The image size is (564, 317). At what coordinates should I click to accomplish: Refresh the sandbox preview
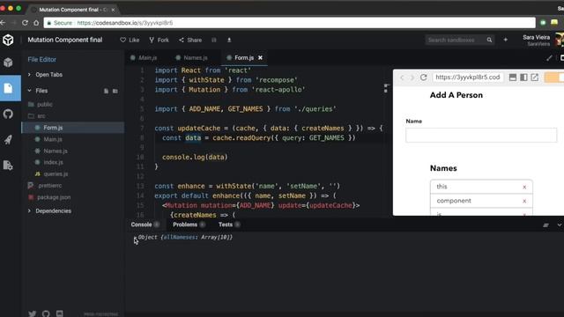pyautogui.click(x=424, y=77)
